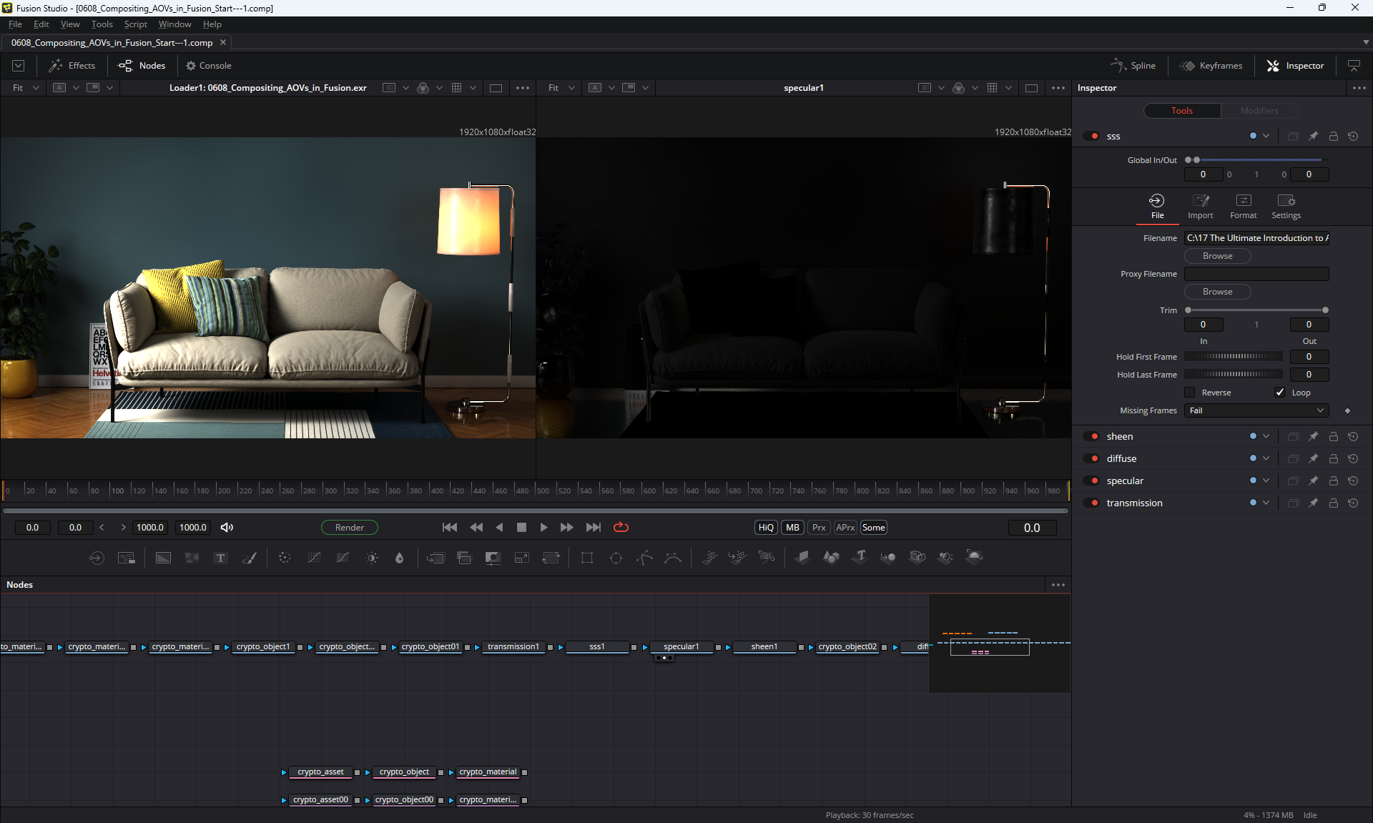Expand the specular tool in Inspector
Image resolution: width=1373 pixels, height=823 pixels.
[1125, 481]
